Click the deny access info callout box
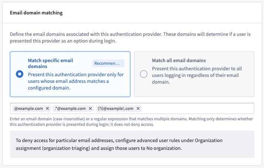Image resolution: width=264 pixels, height=168 pixels. tap(132, 144)
